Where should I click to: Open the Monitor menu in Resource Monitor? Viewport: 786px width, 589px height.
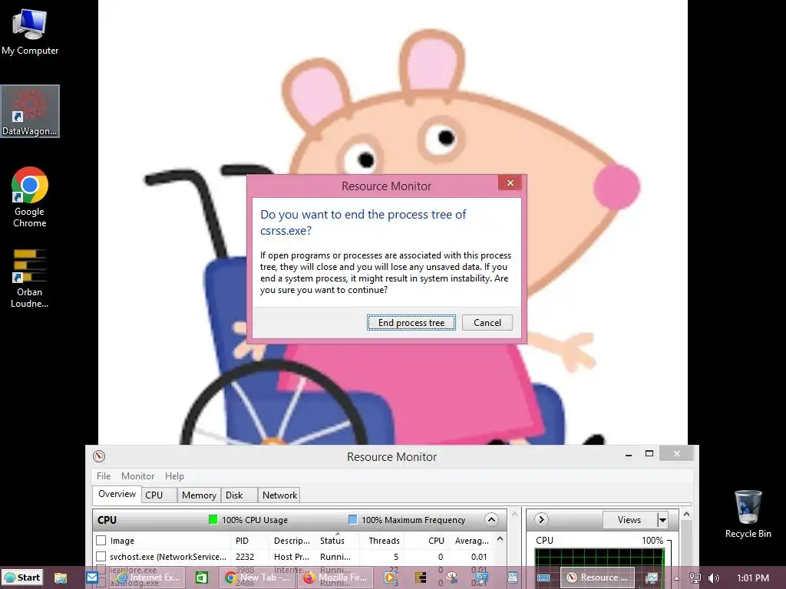(x=137, y=475)
